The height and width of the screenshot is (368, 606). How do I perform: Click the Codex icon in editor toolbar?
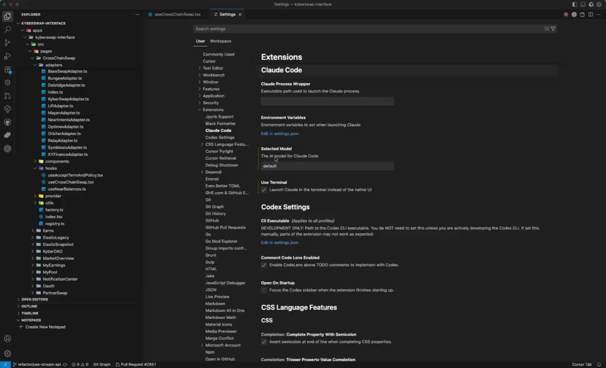point(574,14)
